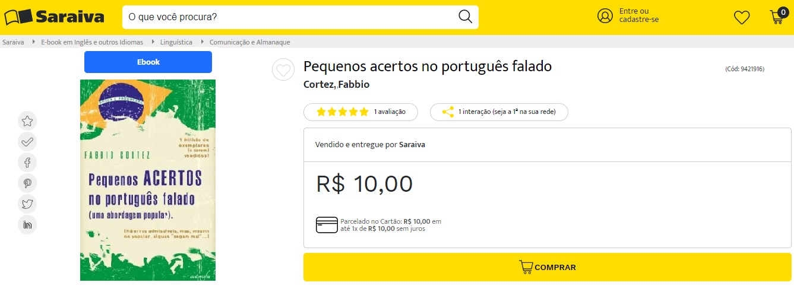Open the book cover thumbnail

(148, 180)
